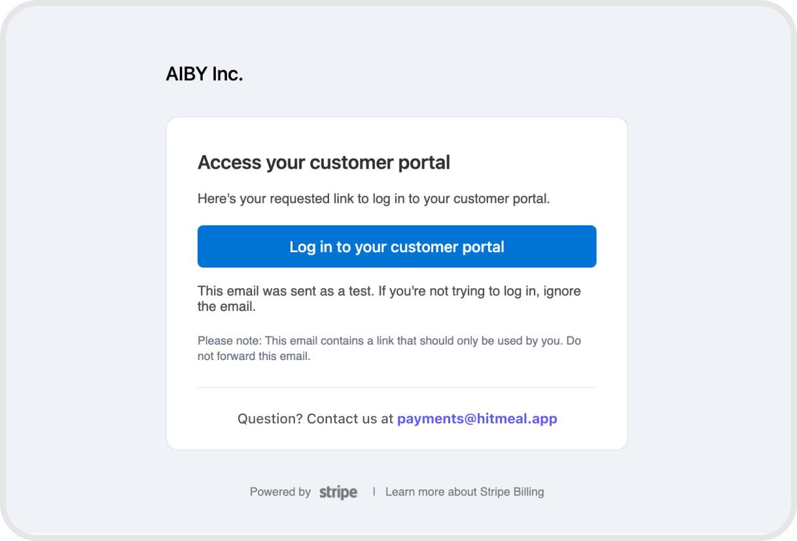Click the horizontal divider above the contact line

pyautogui.click(x=397, y=387)
